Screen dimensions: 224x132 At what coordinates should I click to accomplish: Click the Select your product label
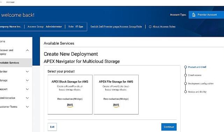61,72
